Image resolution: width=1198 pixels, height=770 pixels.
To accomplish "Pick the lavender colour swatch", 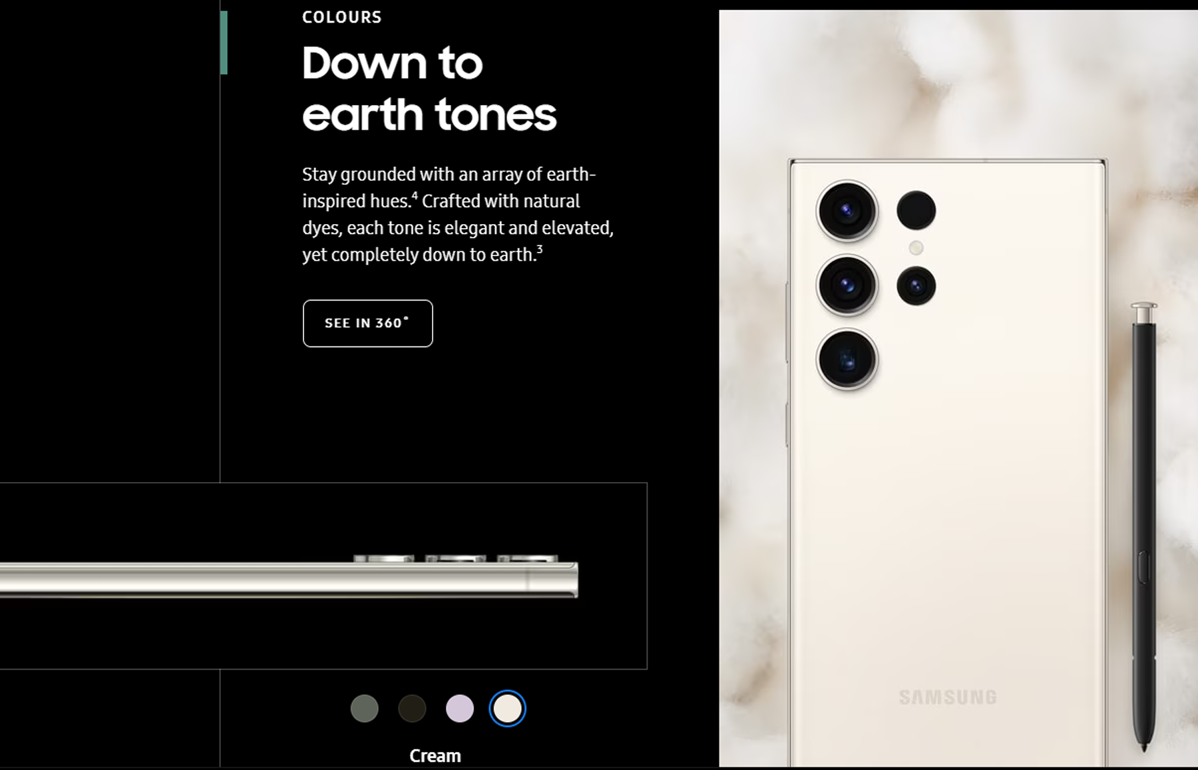I will [x=460, y=708].
